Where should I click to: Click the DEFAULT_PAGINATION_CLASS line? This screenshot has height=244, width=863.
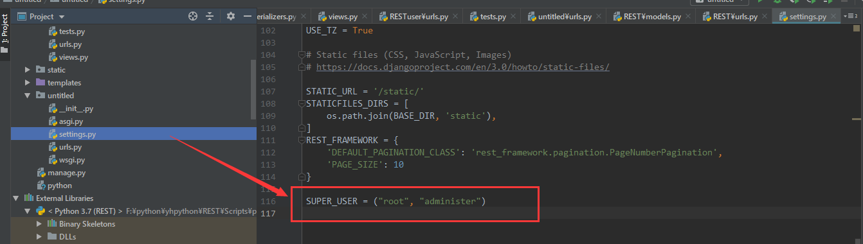coord(524,152)
